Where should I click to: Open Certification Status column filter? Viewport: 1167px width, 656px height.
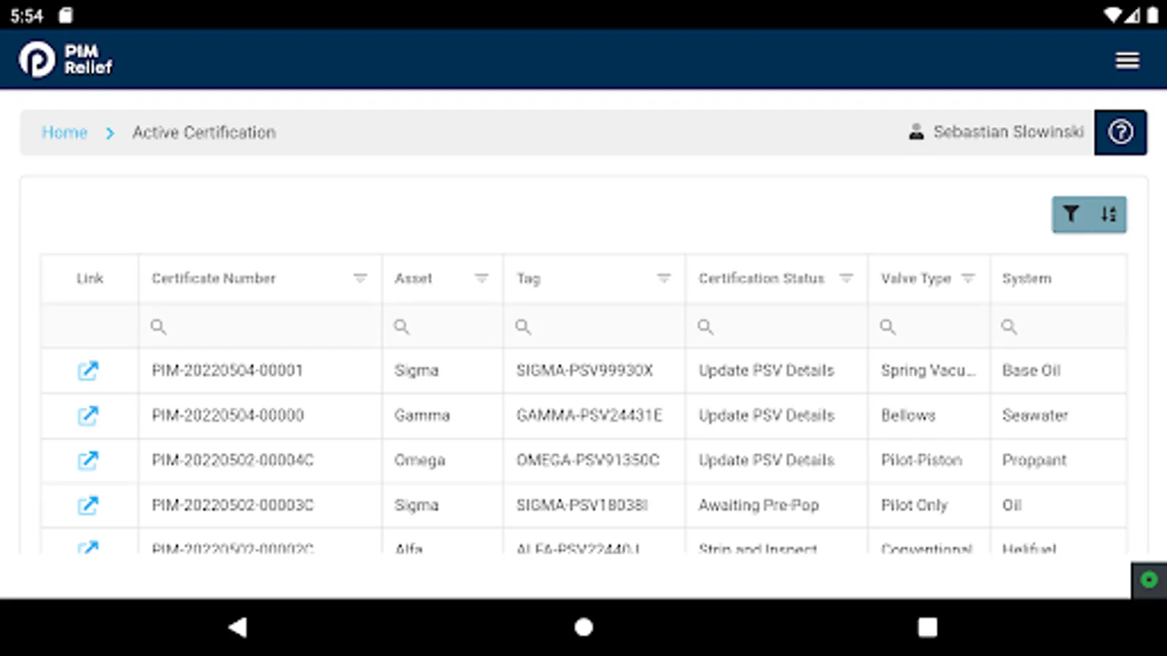(846, 278)
